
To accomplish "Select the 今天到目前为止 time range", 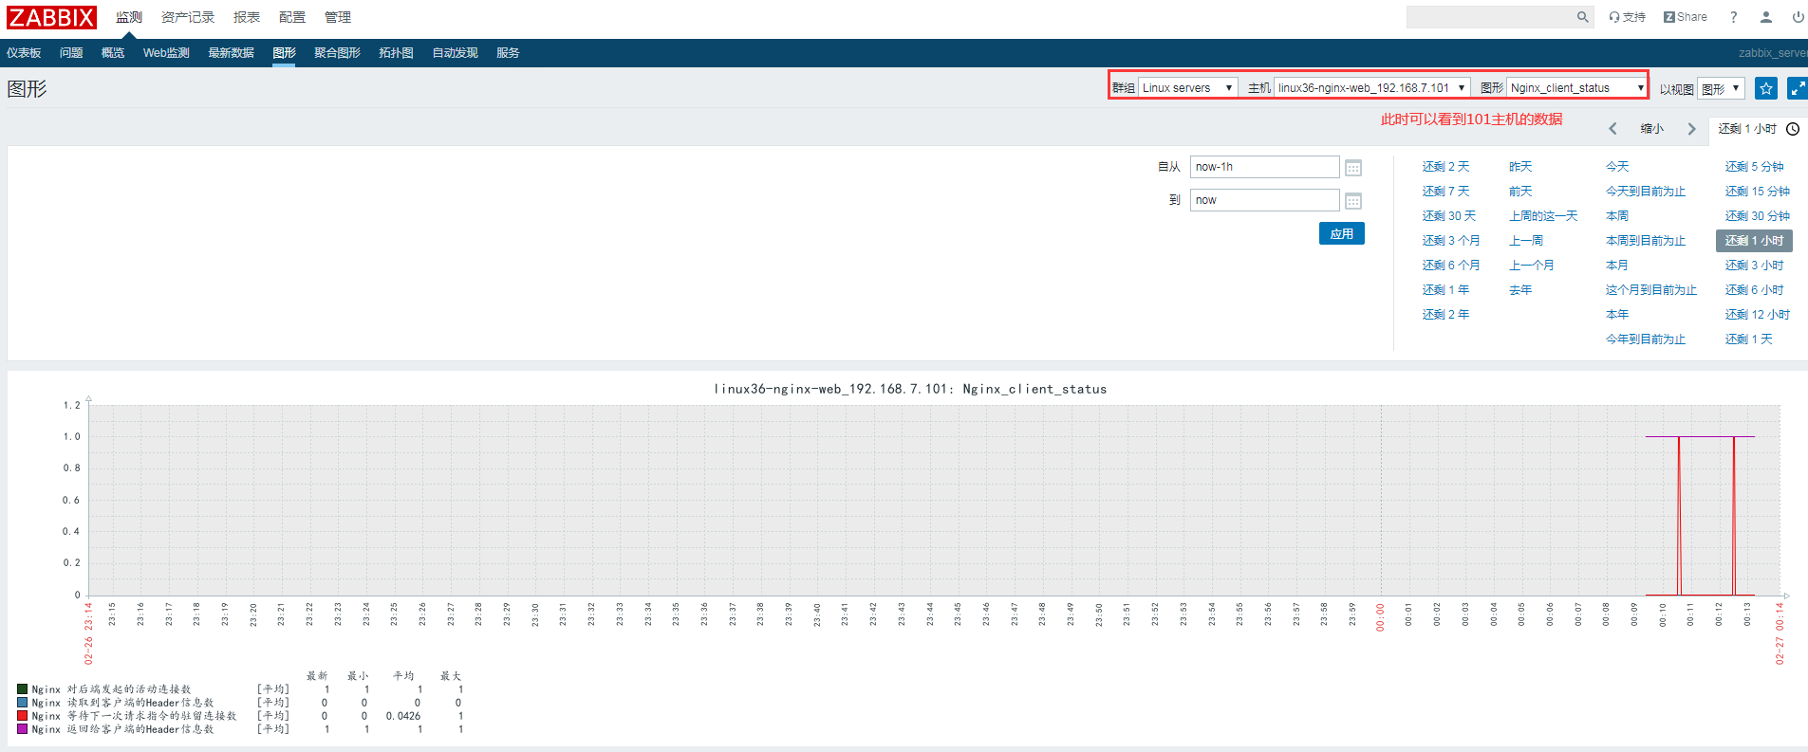I will (x=1646, y=192).
